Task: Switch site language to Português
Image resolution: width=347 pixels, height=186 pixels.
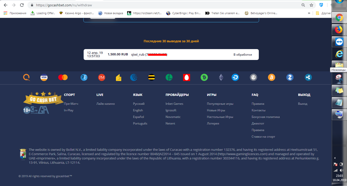Action: tap(140, 123)
